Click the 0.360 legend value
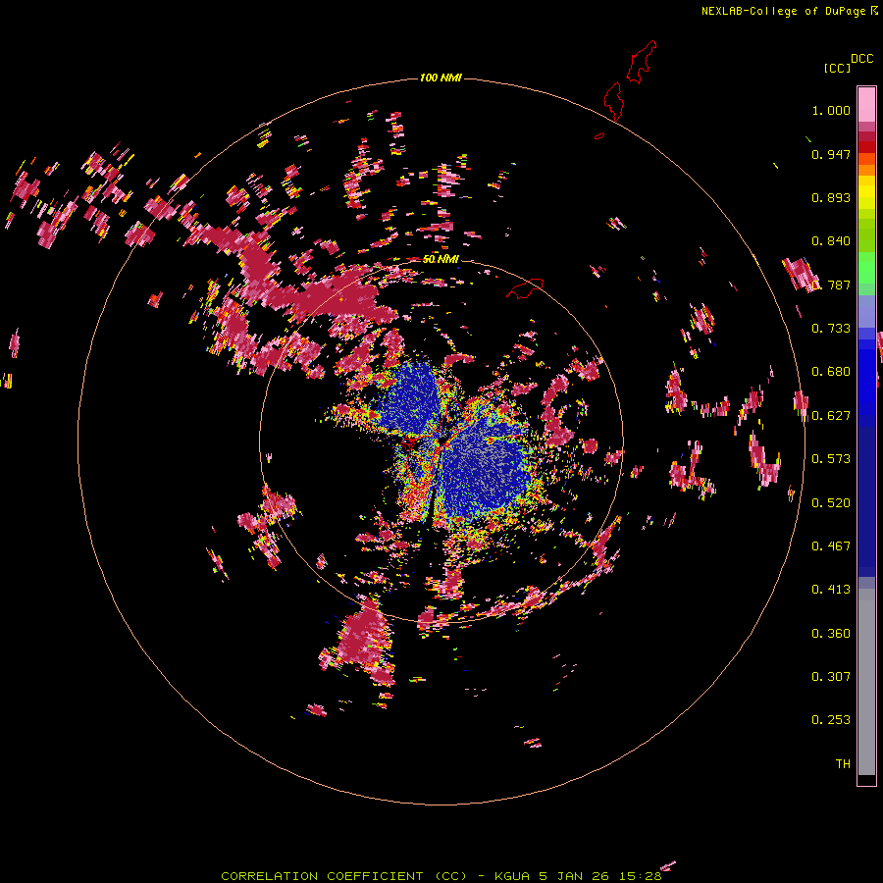This screenshot has width=883, height=883. pyautogui.click(x=831, y=634)
